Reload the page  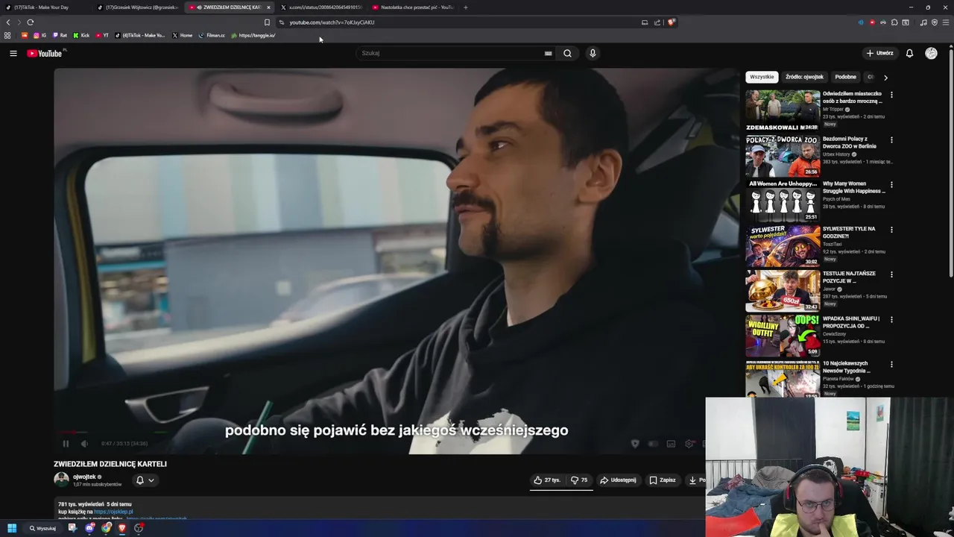tap(30, 22)
